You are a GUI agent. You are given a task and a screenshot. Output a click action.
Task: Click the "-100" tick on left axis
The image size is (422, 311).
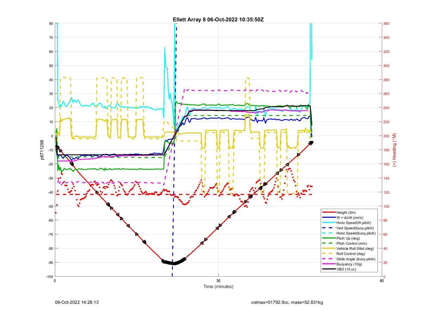click(x=49, y=277)
